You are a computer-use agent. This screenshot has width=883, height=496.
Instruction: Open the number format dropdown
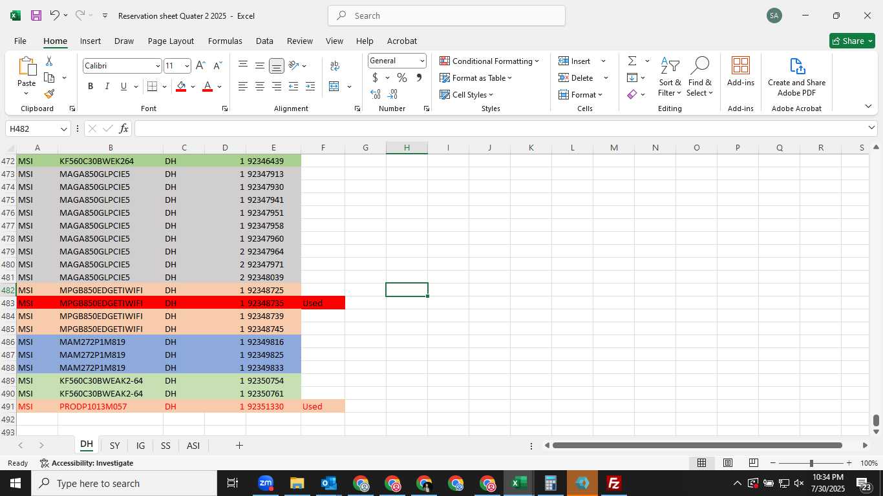(422, 61)
